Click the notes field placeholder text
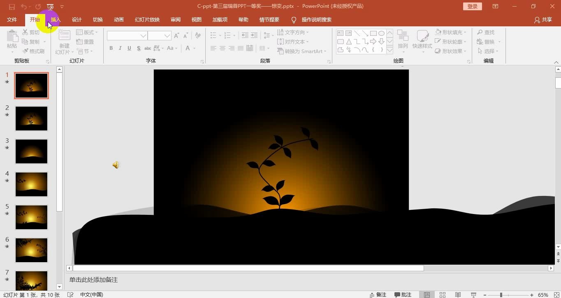 [93, 280]
